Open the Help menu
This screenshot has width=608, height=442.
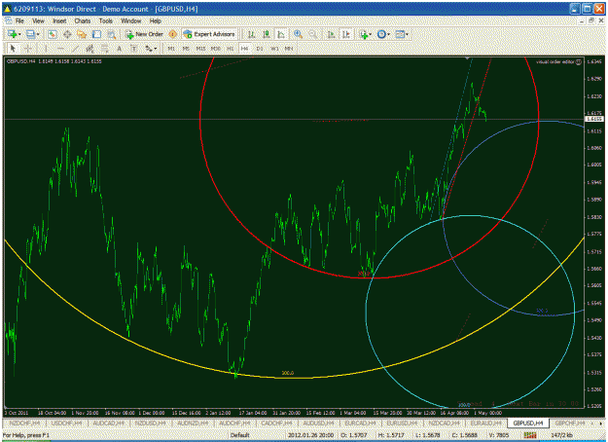point(155,21)
